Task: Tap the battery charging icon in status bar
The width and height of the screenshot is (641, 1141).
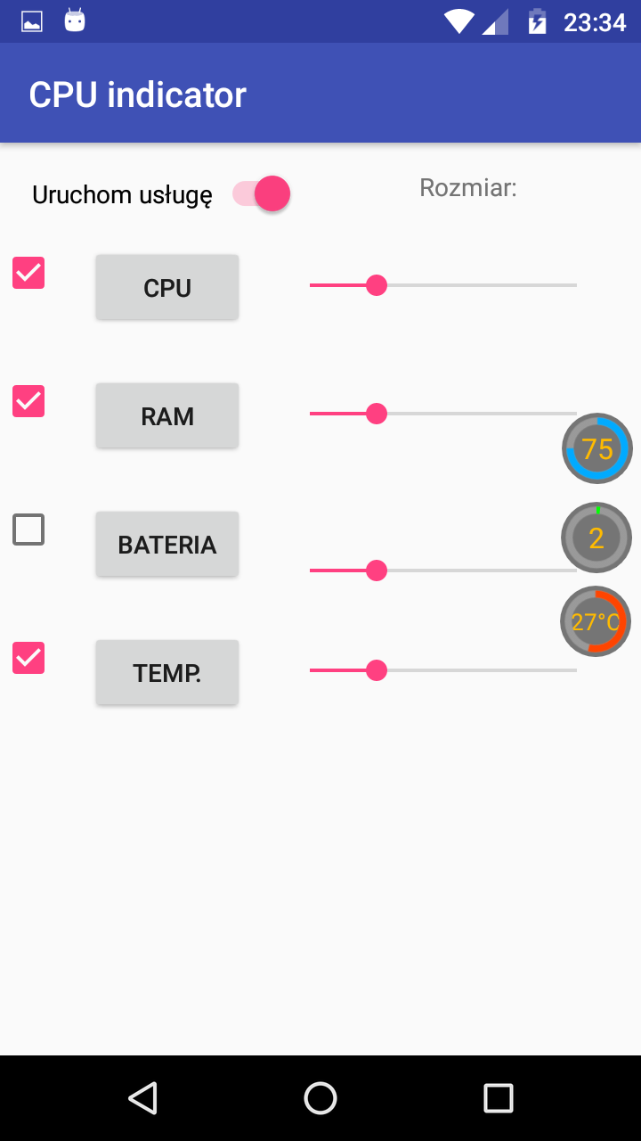Action: [537, 21]
